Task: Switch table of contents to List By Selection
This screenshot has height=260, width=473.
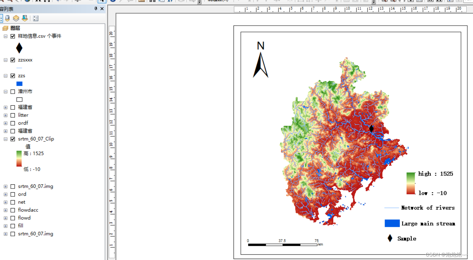Action: [x=25, y=18]
